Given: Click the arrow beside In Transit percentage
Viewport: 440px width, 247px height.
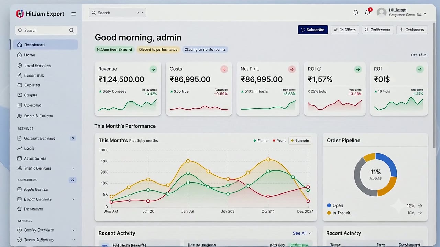Looking at the screenshot, I should pyautogui.click(x=420, y=213).
